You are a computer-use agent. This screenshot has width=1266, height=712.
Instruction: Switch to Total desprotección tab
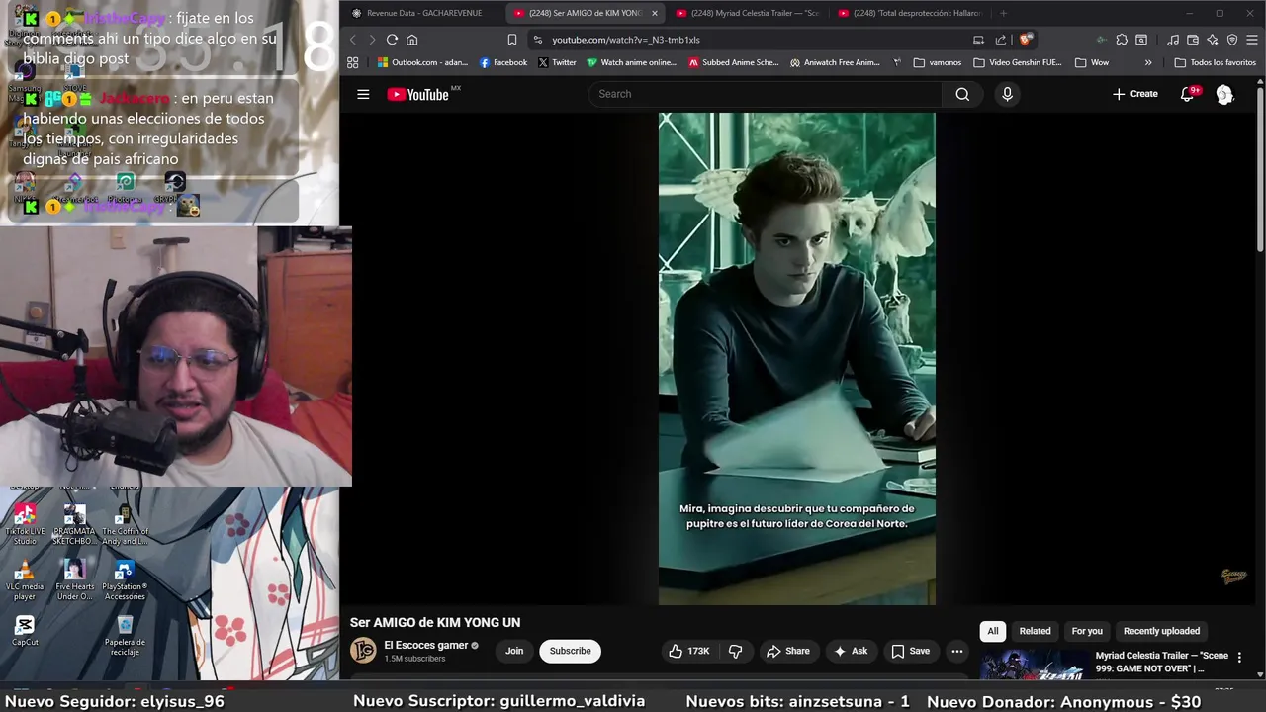(909, 13)
